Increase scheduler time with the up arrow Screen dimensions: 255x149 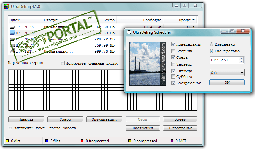point(241,58)
